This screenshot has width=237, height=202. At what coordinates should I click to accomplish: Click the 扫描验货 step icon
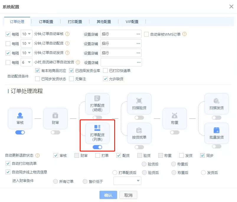tap(139, 101)
